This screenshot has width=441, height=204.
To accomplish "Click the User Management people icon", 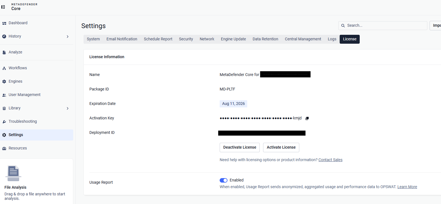I will coord(4,95).
